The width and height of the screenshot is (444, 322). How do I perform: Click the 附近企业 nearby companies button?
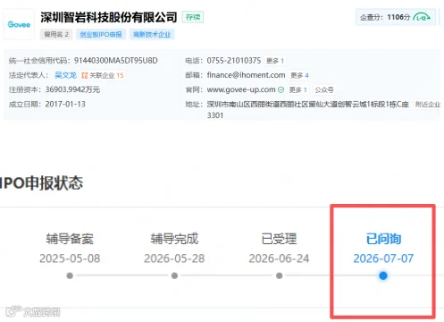point(428,105)
